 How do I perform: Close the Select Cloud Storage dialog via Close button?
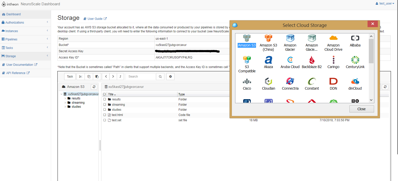[361, 109]
